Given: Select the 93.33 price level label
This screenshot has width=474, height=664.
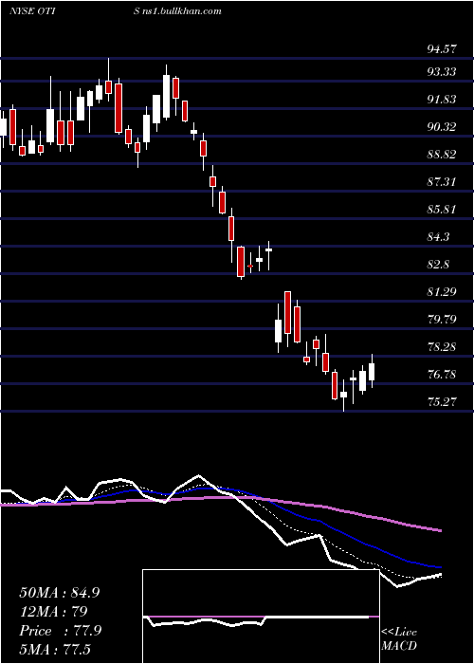Looking at the screenshot, I should click(x=442, y=72).
